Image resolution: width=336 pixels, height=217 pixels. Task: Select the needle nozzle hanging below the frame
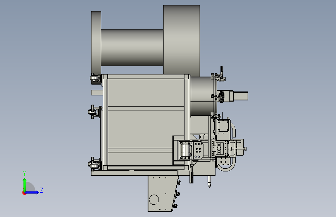pyautogui.click(x=209, y=181)
